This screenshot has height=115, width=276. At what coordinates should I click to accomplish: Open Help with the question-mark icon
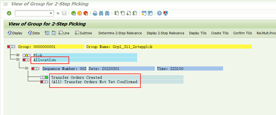pos(159,13)
